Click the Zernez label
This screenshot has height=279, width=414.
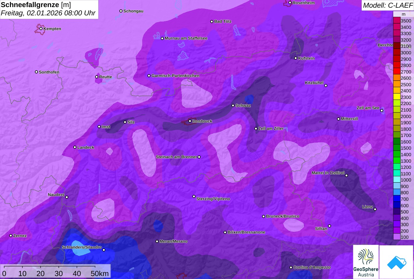(x=20, y=236)
